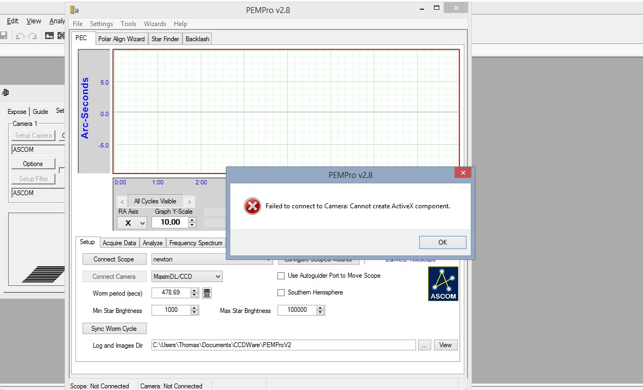Click the Scope: Not Connected status
This screenshot has width=643, height=390.
tap(99, 386)
